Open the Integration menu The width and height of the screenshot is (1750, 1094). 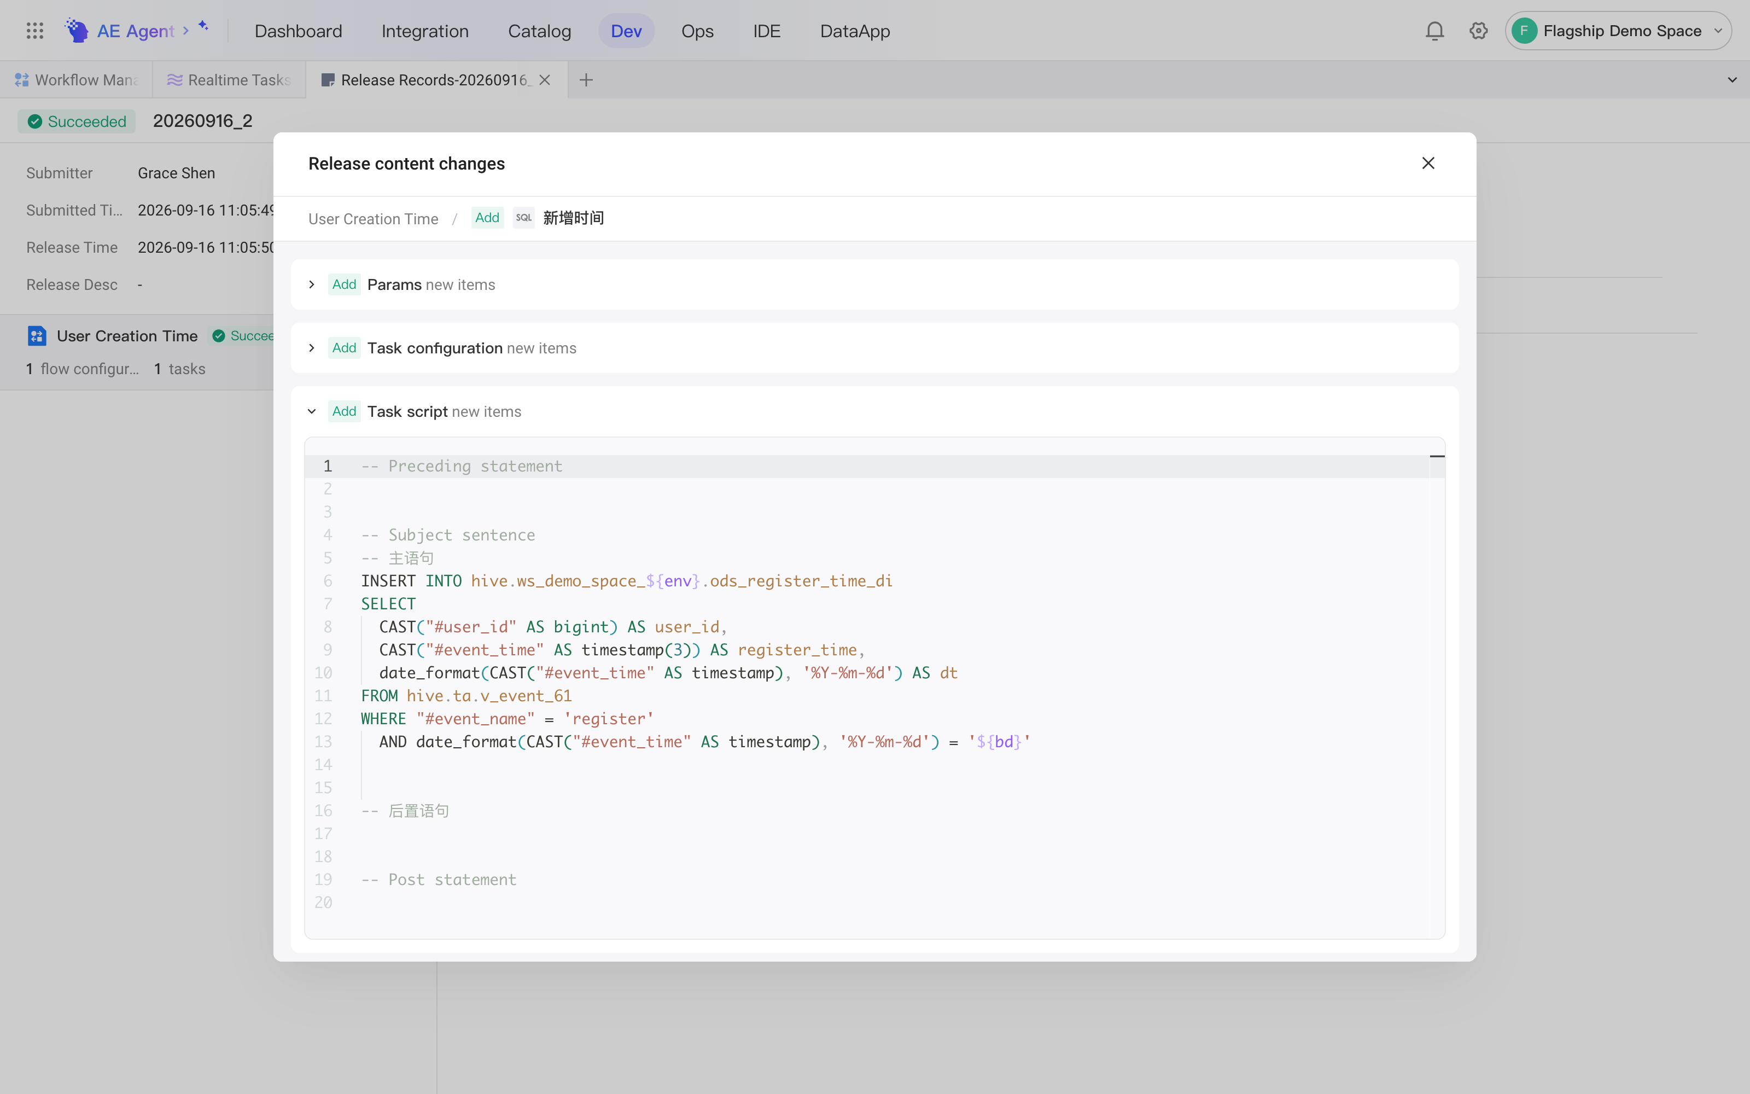click(x=425, y=31)
